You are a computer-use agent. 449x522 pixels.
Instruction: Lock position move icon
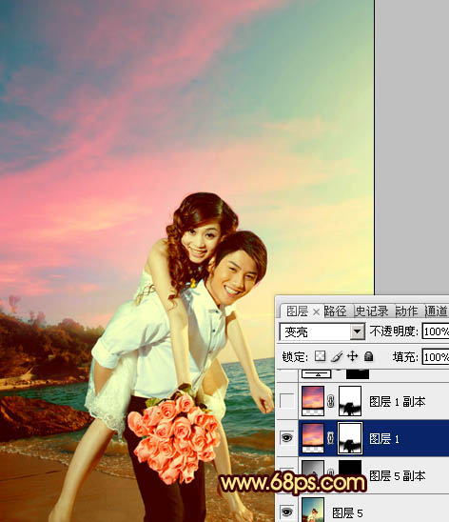(352, 356)
